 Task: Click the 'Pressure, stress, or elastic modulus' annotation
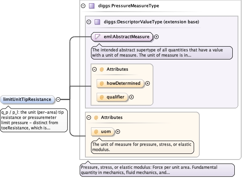[x=157, y=170]
